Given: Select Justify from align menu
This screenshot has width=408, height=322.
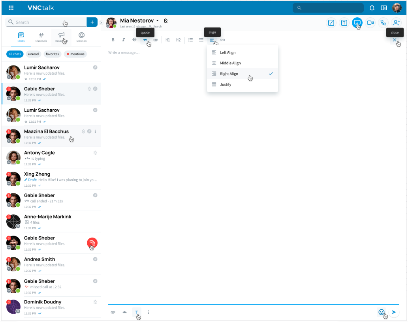Looking at the screenshot, I should (226, 84).
